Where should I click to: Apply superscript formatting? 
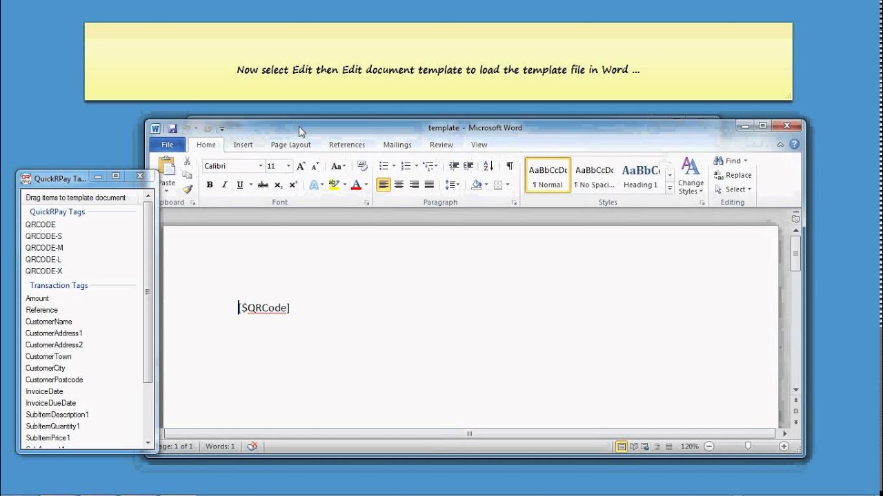coord(292,185)
